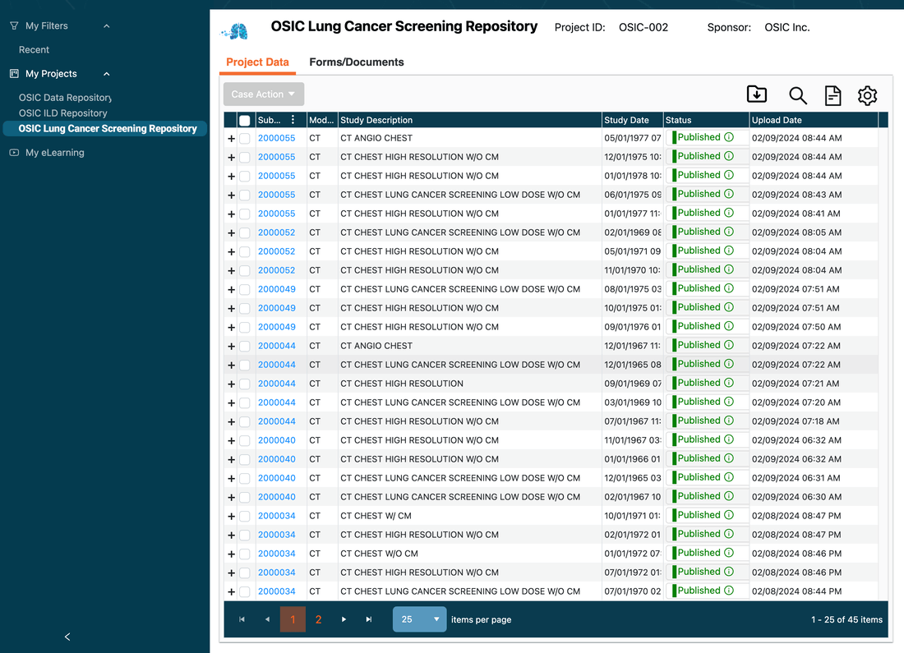Expand the first row with the plus sign

click(231, 139)
